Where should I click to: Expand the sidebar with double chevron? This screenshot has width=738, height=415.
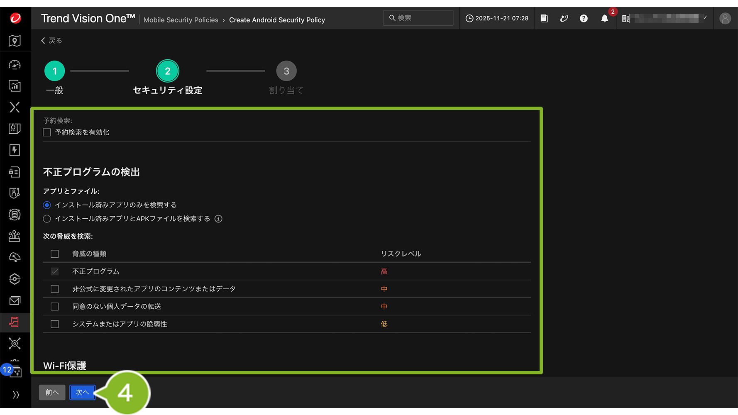tap(16, 395)
